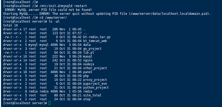222x107 pixels.
Task: Click the site_total directory name
Action: [x=92, y=95]
